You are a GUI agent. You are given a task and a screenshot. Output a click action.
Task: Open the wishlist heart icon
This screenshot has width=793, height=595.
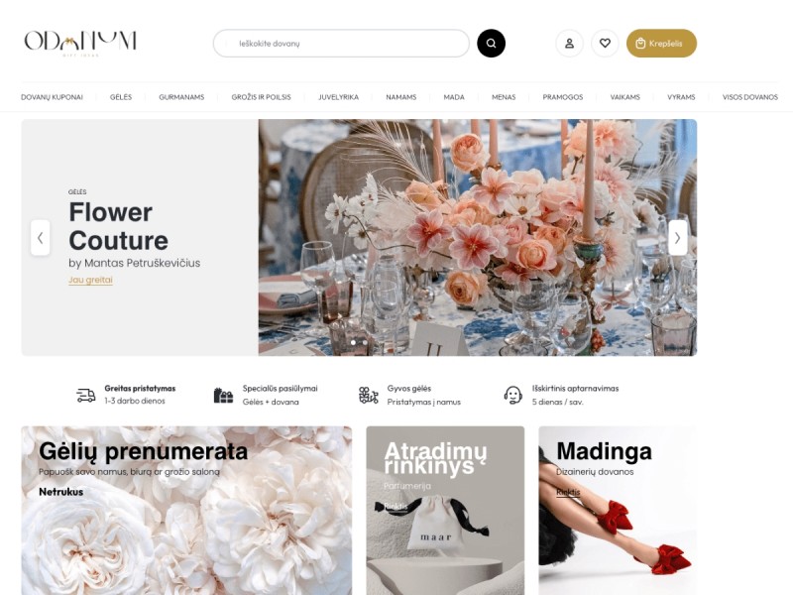click(605, 43)
